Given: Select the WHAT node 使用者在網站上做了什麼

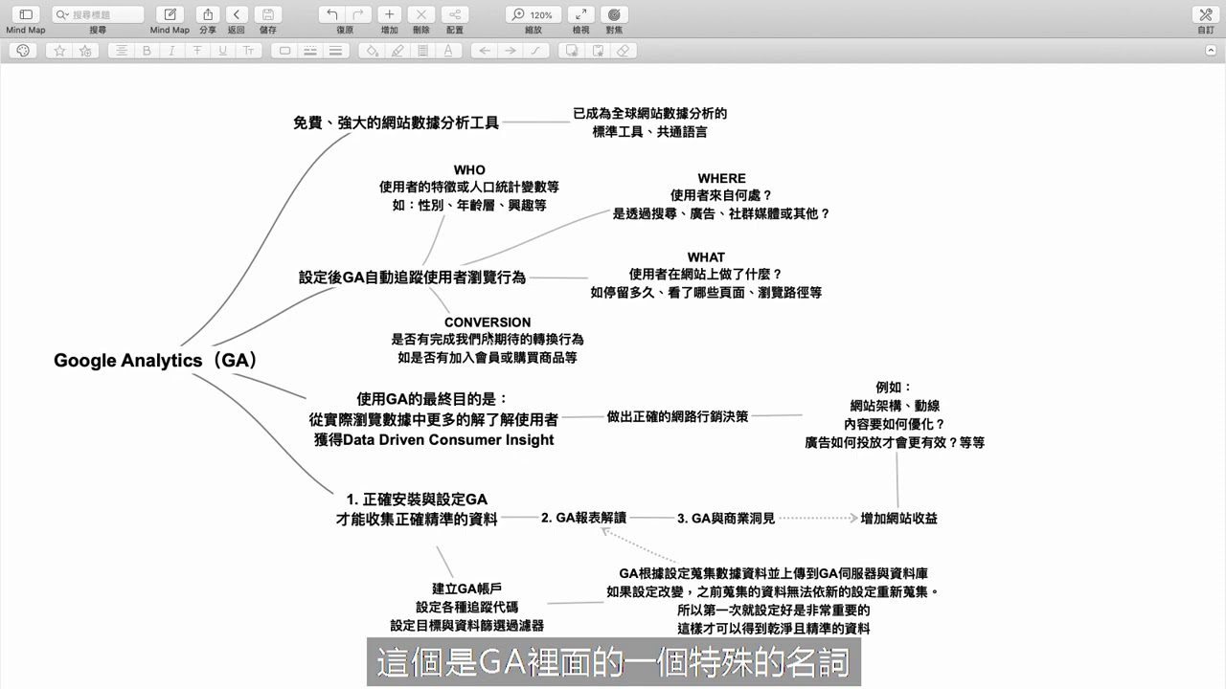Looking at the screenshot, I should point(706,275).
